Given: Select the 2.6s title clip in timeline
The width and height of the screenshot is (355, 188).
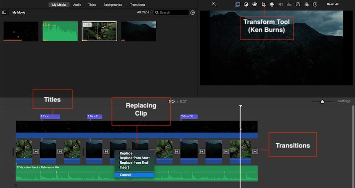Looking at the screenshot, I should coord(189,117).
